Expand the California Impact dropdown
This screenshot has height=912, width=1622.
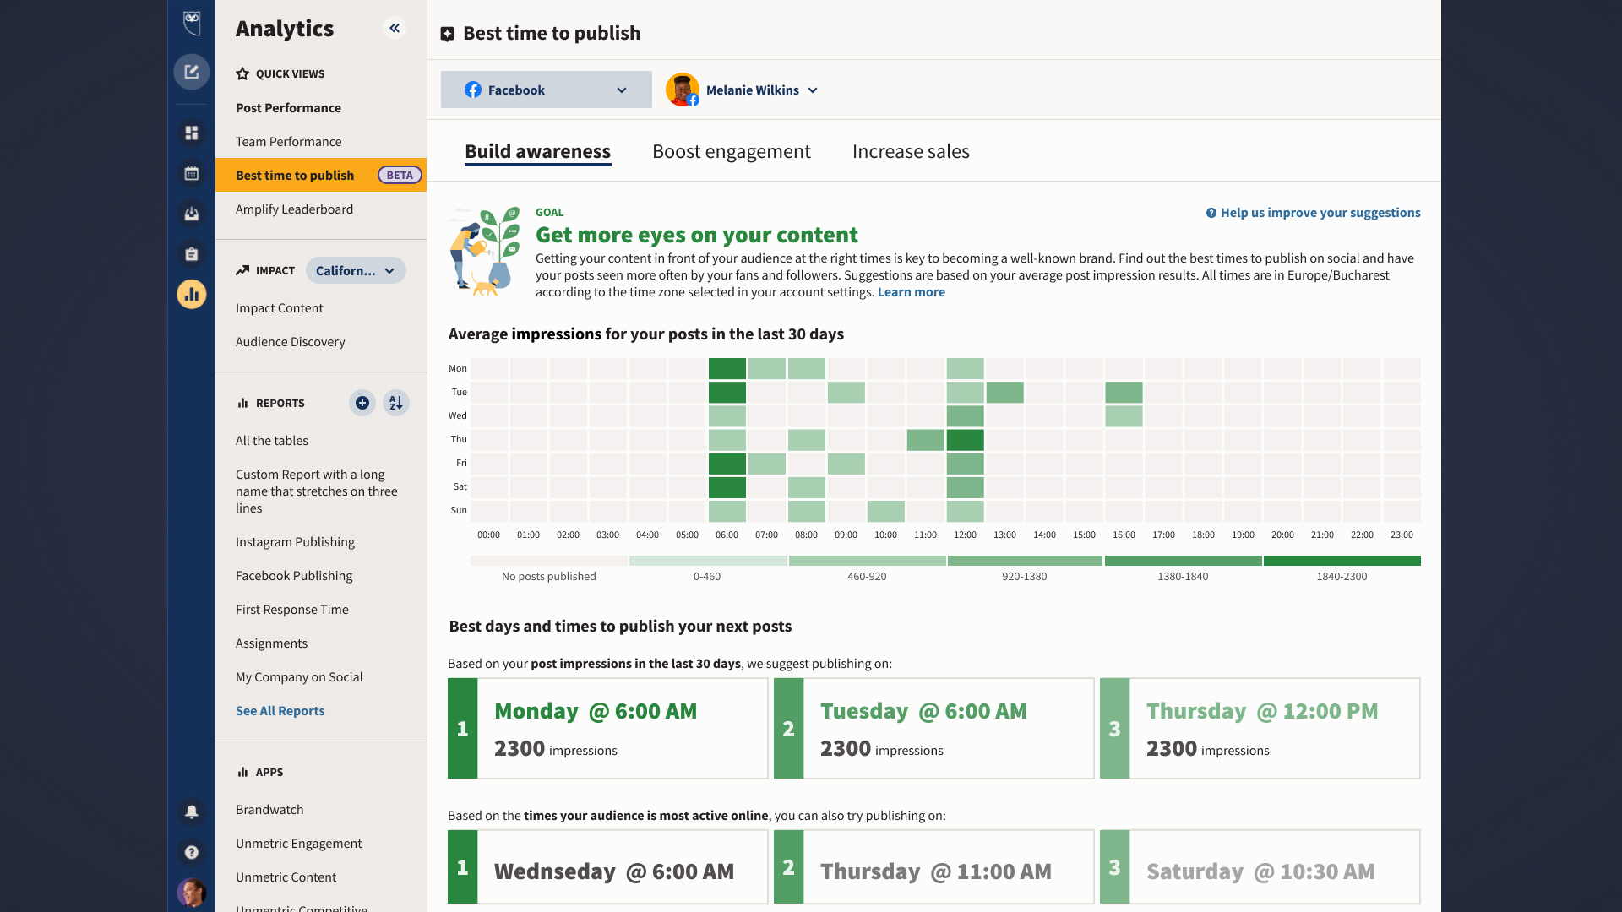(355, 270)
